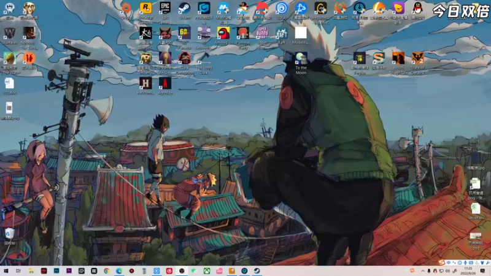This screenshot has height=276, width=491.
Task: Open the Windows Start button
Action: (x=6, y=270)
